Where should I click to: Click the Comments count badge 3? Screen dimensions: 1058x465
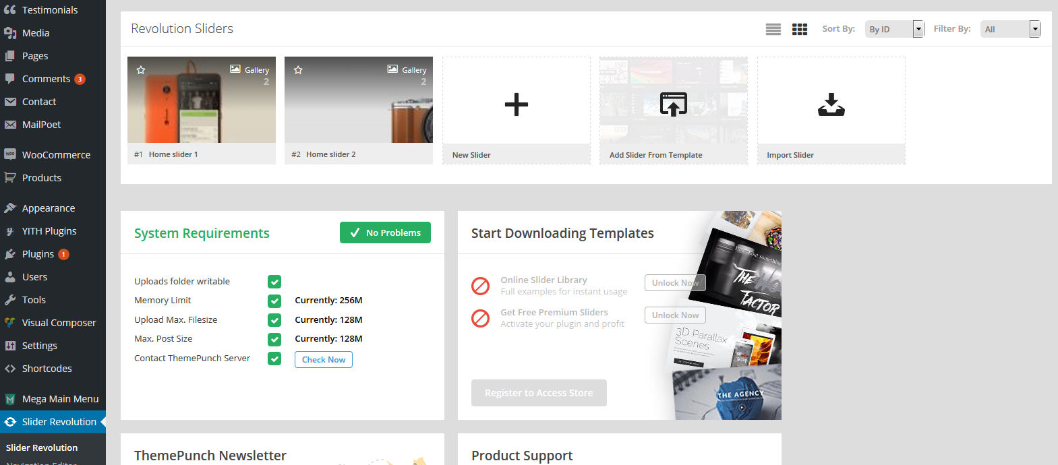click(80, 79)
